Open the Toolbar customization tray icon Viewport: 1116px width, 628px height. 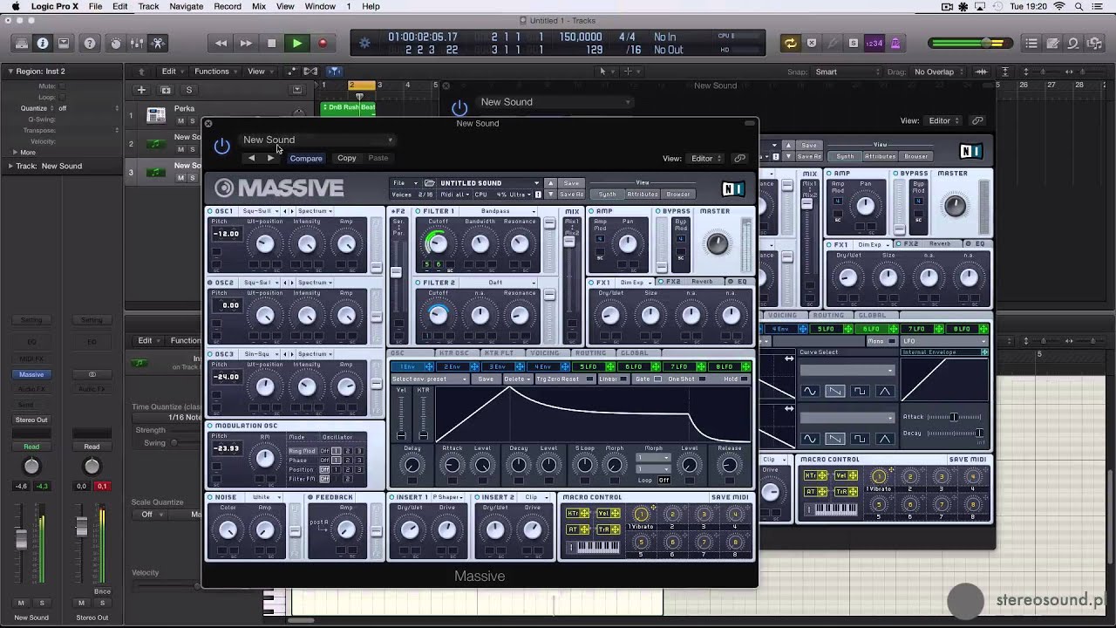click(64, 43)
